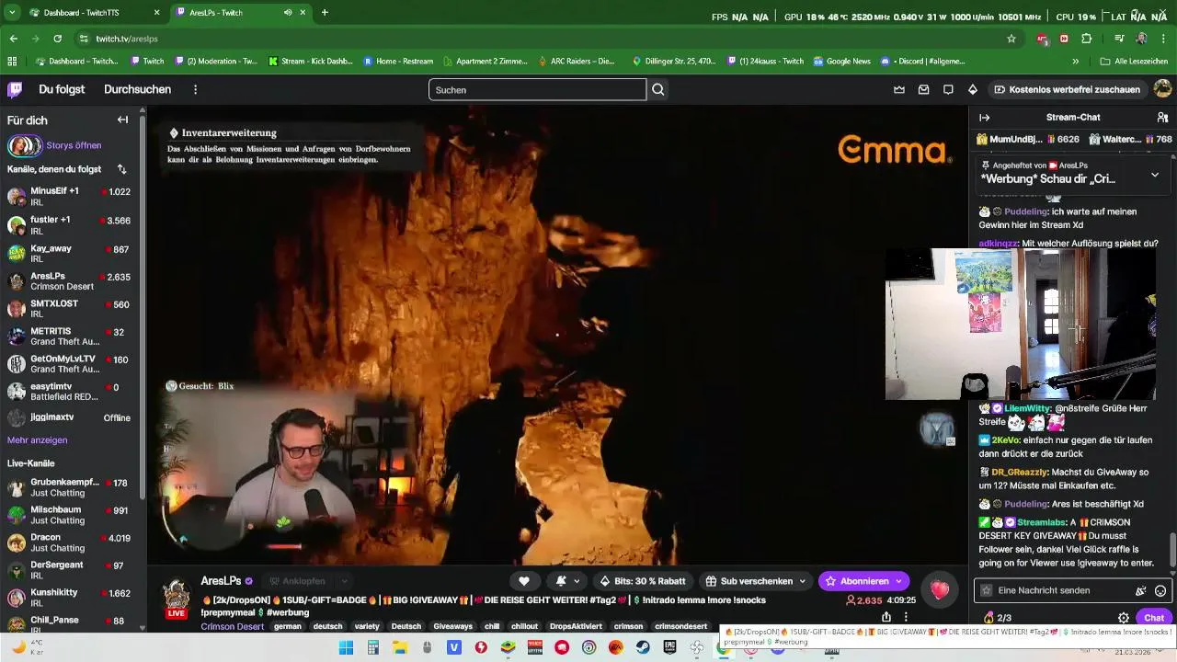Click the AresLPs channel avatar
The width and height of the screenshot is (1177, 662).
pyautogui.click(x=177, y=595)
